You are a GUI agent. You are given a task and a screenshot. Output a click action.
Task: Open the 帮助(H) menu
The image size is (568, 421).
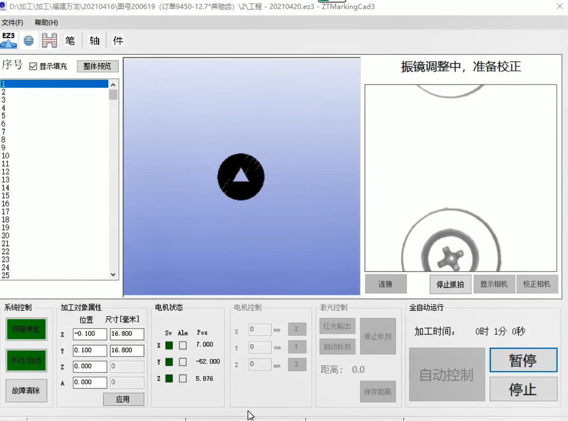click(x=46, y=23)
